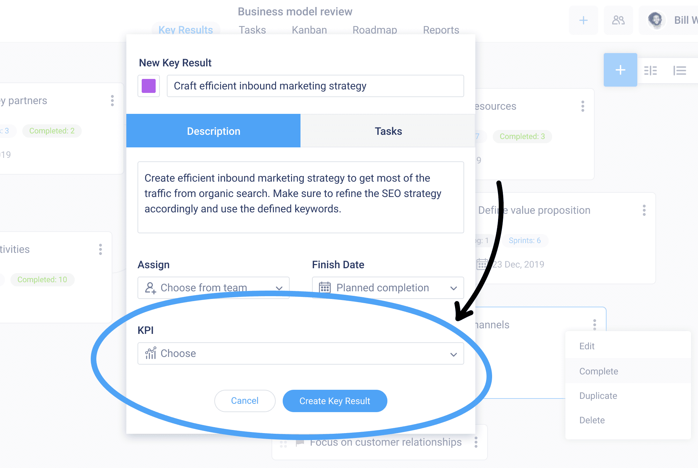Open options menu on partners card

[x=112, y=101]
